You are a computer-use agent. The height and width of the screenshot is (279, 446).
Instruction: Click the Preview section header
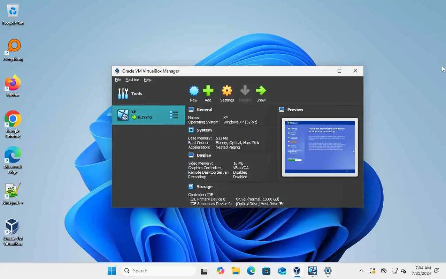click(x=295, y=110)
